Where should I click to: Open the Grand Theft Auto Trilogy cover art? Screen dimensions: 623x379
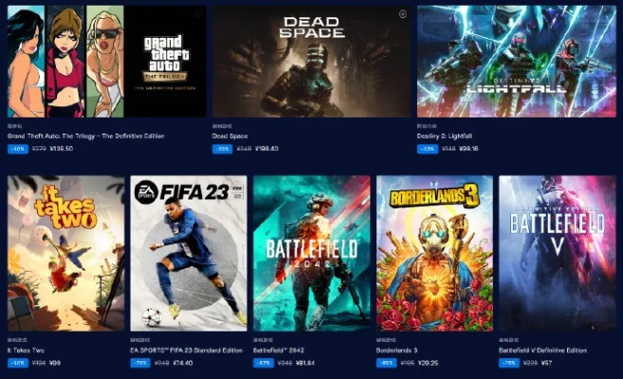click(106, 62)
